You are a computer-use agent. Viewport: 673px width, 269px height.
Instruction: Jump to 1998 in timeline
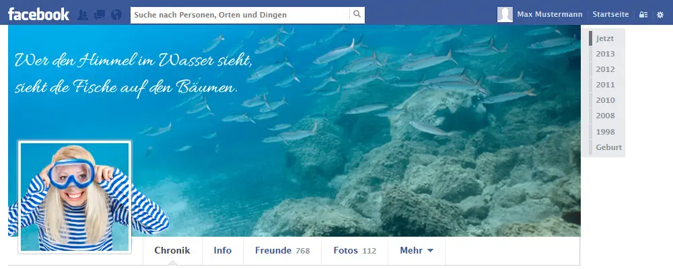[605, 132]
